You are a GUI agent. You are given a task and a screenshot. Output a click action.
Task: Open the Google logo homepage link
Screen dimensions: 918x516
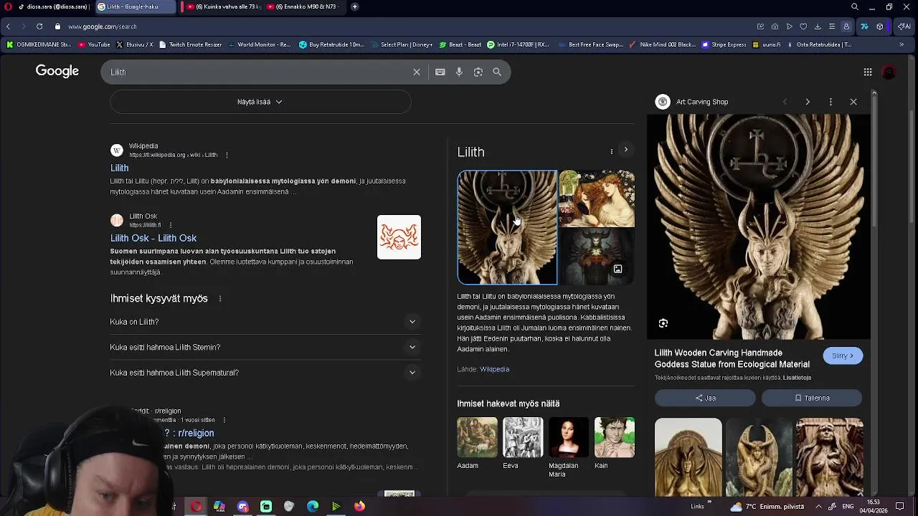(x=57, y=71)
